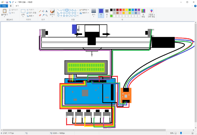Image resolution: width=197 pixels, height=135 pixels.
Task: Select the Eraser tool
Action: pos(40,15)
